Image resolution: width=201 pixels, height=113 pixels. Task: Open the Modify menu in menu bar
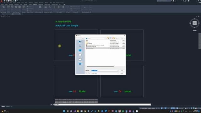[x=36, y=3]
